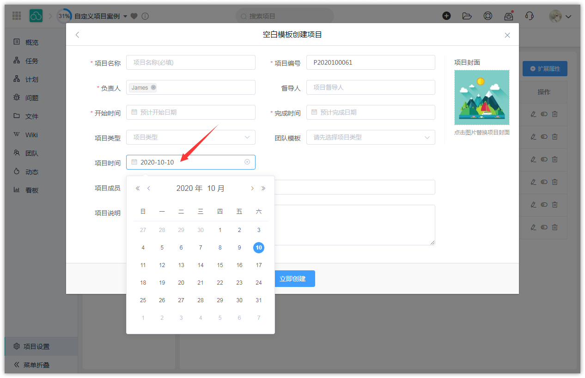Select October 1 in calendar
The height and width of the screenshot is (378, 585).
pyautogui.click(x=220, y=230)
